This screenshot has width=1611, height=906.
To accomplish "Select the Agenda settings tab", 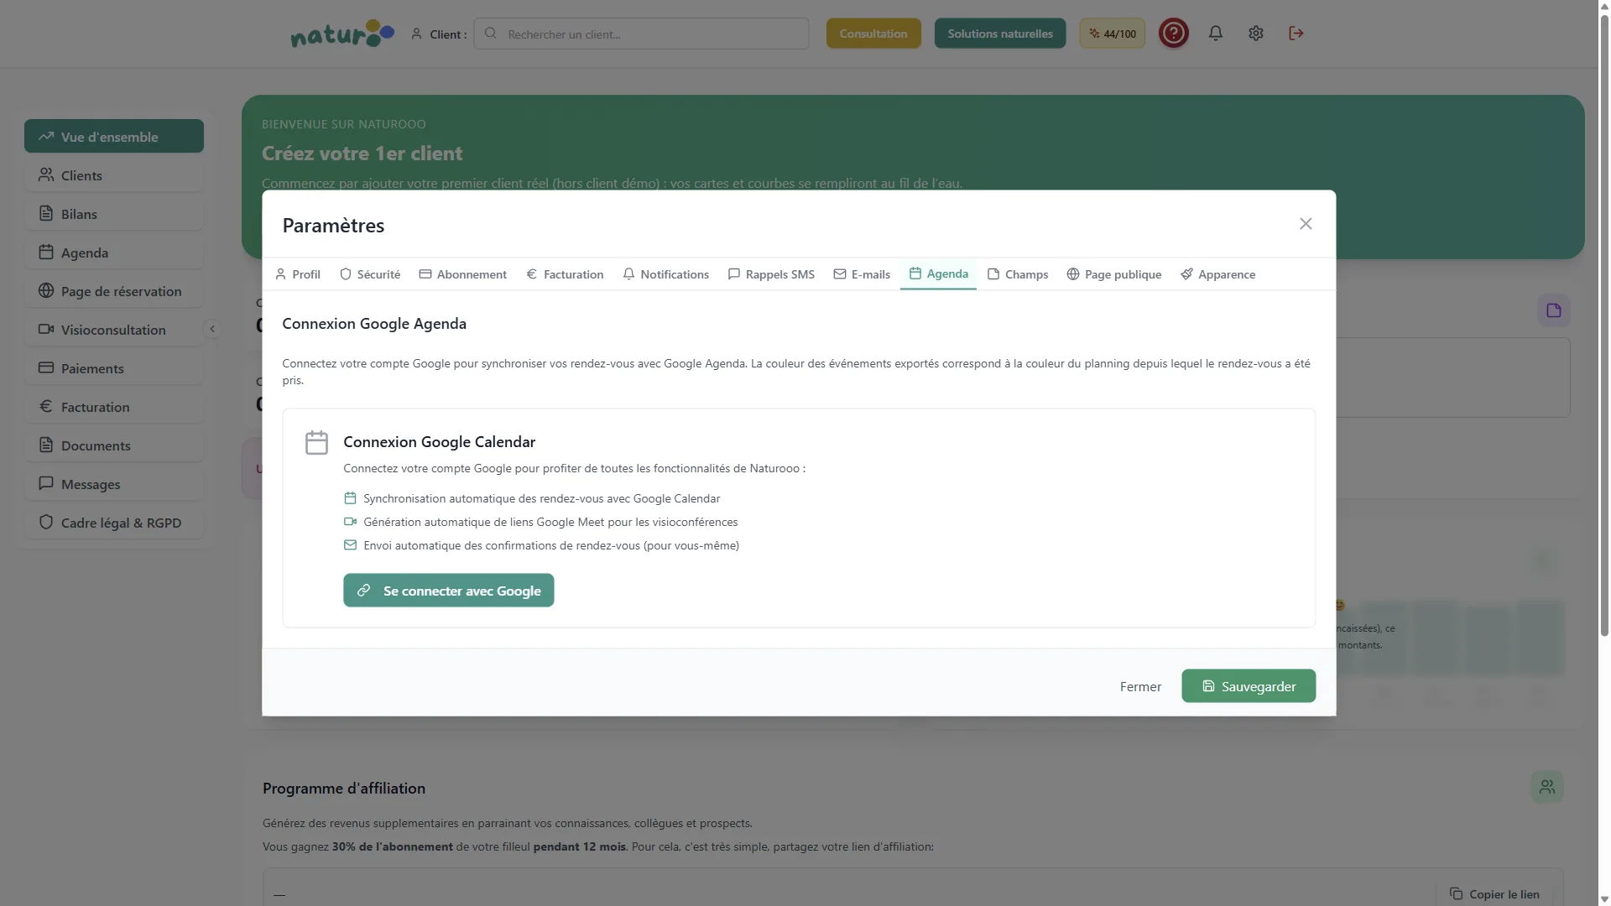I will click(x=938, y=274).
